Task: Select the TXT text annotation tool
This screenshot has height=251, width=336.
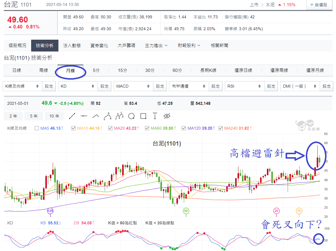Action: [155, 116]
